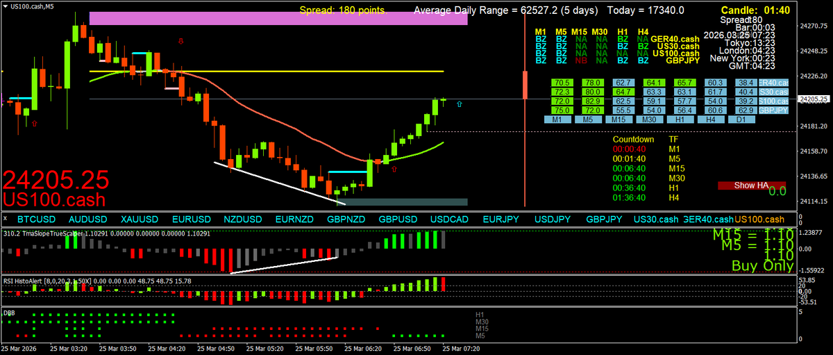The height and width of the screenshot is (355, 833).
Task: Select the M1 timeframe button under the strength table
Action: point(557,120)
